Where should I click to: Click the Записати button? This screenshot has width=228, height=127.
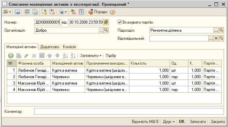click(x=198, y=122)
